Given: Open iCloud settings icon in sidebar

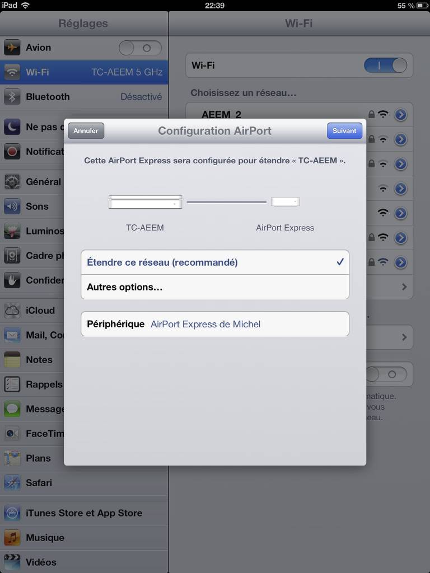Looking at the screenshot, I should pyautogui.click(x=12, y=311).
